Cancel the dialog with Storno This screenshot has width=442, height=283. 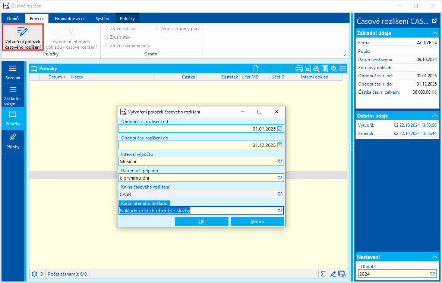tap(257, 222)
